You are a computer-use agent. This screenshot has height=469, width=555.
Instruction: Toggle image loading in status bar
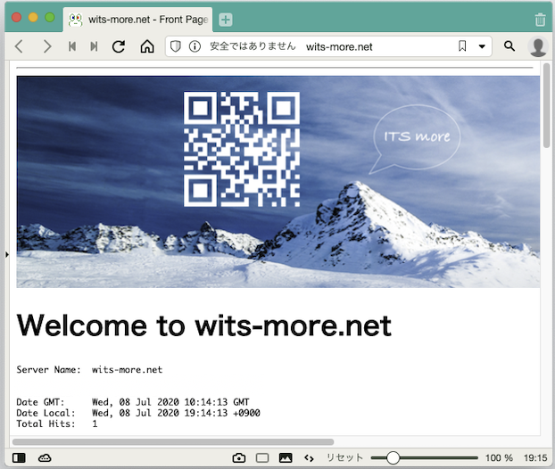click(x=286, y=457)
